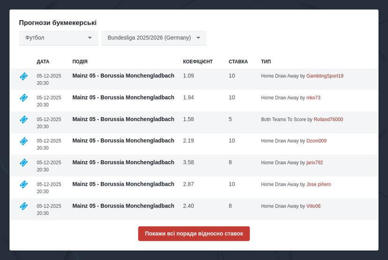Viewport: 388px width, 260px height.
Task: Click the ticket icon in GamblingSport19's row
Action: (23, 76)
